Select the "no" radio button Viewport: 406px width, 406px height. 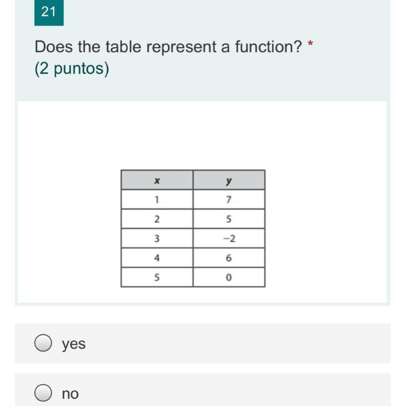(x=43, y=393)
